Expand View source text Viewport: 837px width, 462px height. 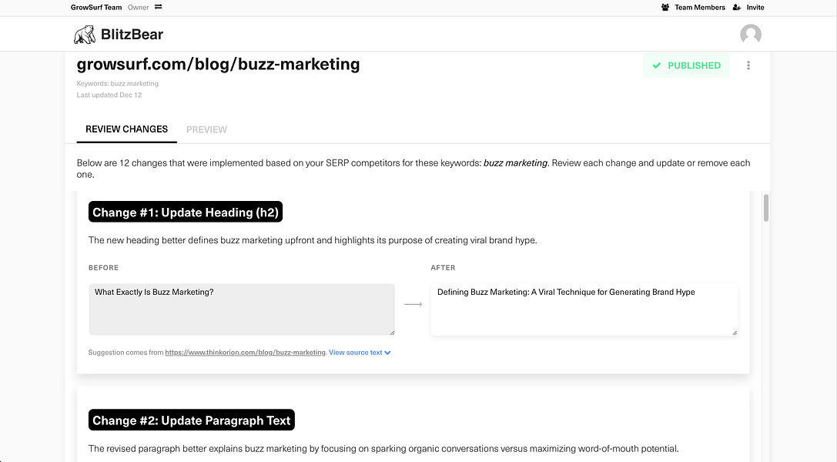tap(360, 352)
